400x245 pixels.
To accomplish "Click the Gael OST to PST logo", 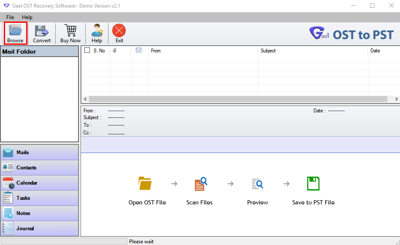I will click(x=351, y=34).
